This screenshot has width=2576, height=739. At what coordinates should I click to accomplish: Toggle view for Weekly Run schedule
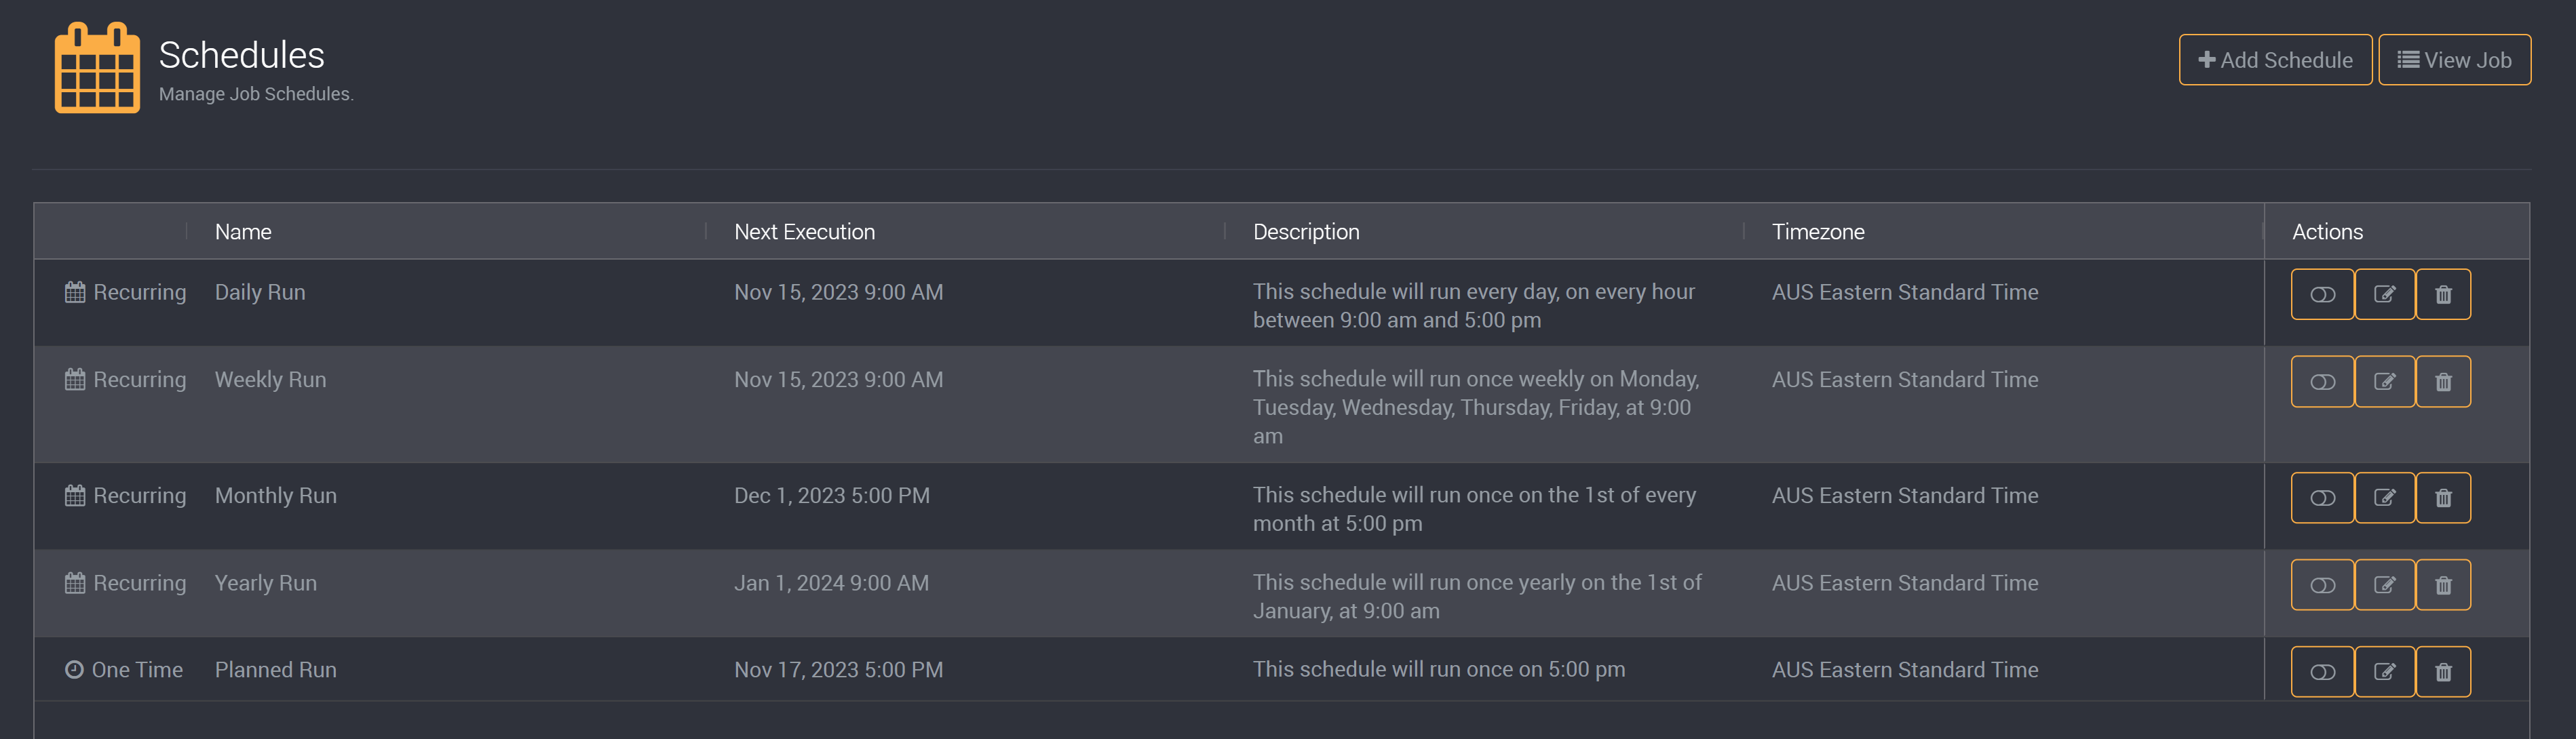2322,381
